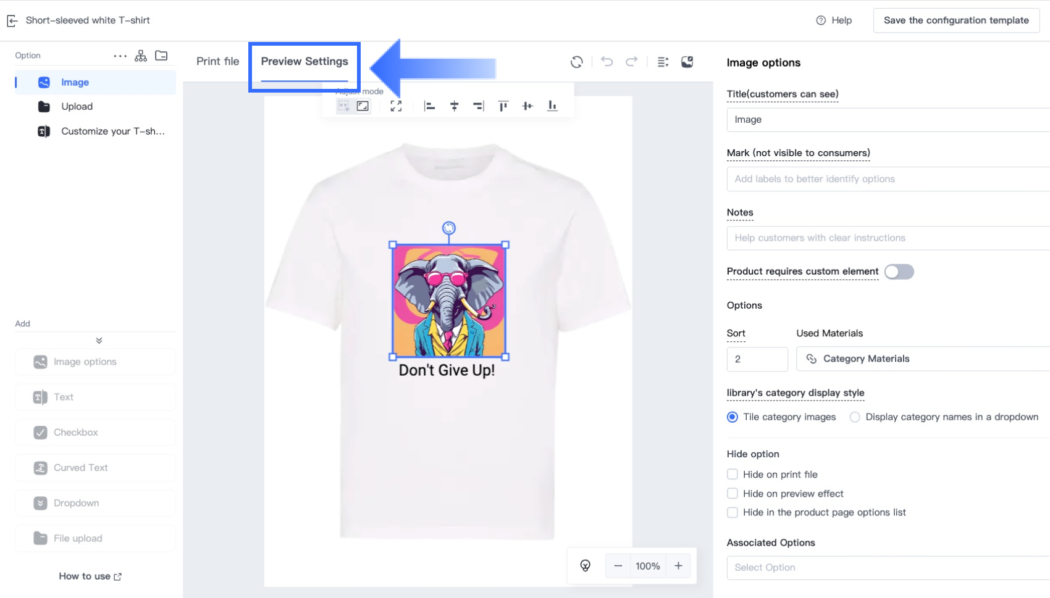Screen dimensions: 1050x598
Task: Click the Mark labels input field
Action: (888, 179)
